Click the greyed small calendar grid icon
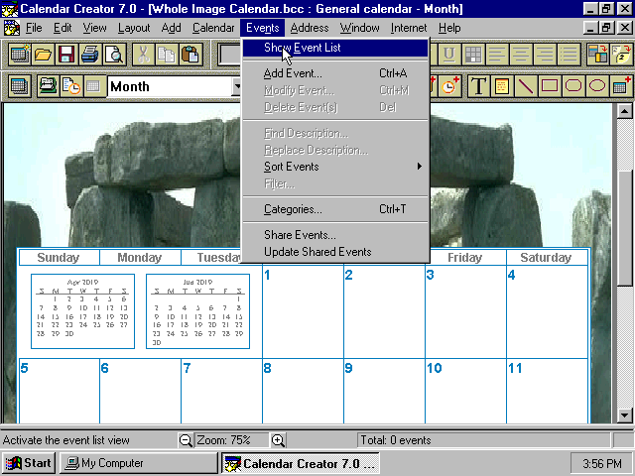The width and height of the screenshot is (635, 476). pyautogui.click(x=93, y=86)
